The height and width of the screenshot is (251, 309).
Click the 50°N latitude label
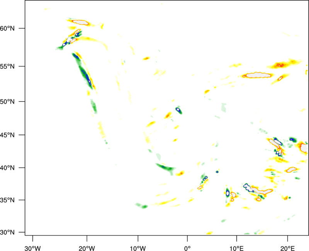tap(7, 102)
